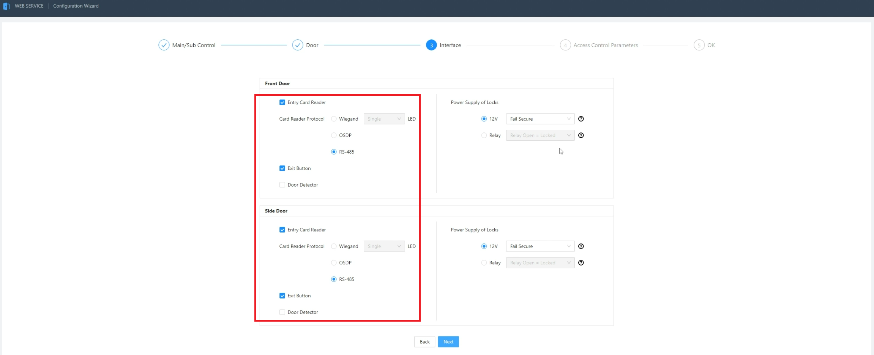
Task: Click help icon beside Side Door Relay dropdown
Action: point(581,263)
